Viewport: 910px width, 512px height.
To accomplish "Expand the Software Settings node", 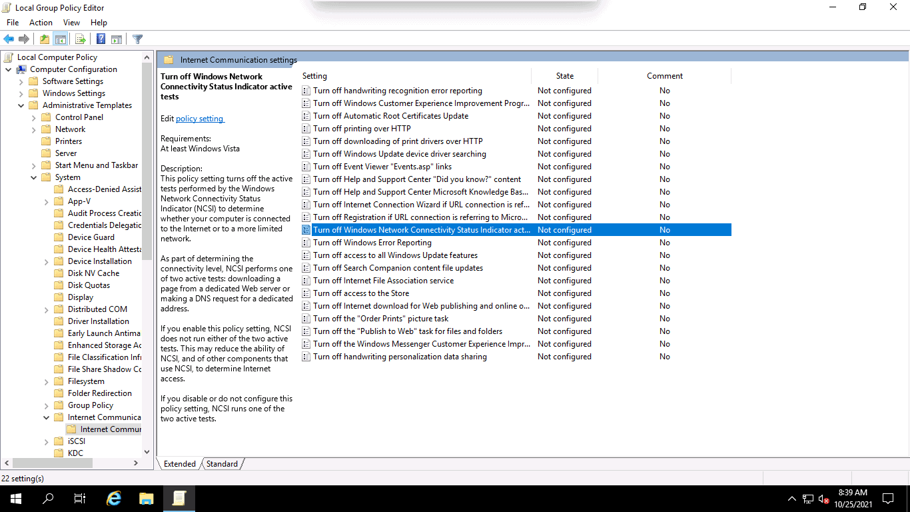I will pyautogui.click(x=21, y=81).
